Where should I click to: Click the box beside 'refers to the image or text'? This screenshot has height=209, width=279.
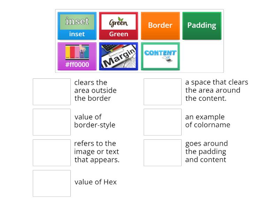coord(52,153)
